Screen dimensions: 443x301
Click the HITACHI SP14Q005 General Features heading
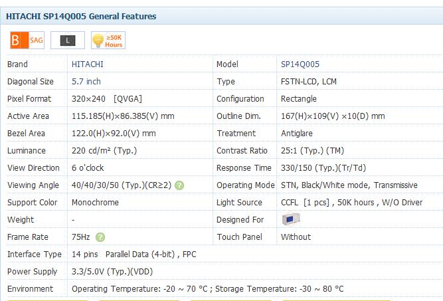(x=81, y=17)
